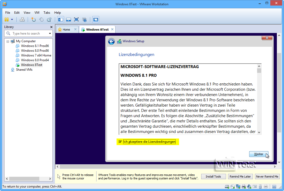Image resolution: width=284 pixels, height=191 pixels.
Task: Send Ctrl+Alt+Del via the keyboard toolbar icon
Action: click(x=22, y=20)
